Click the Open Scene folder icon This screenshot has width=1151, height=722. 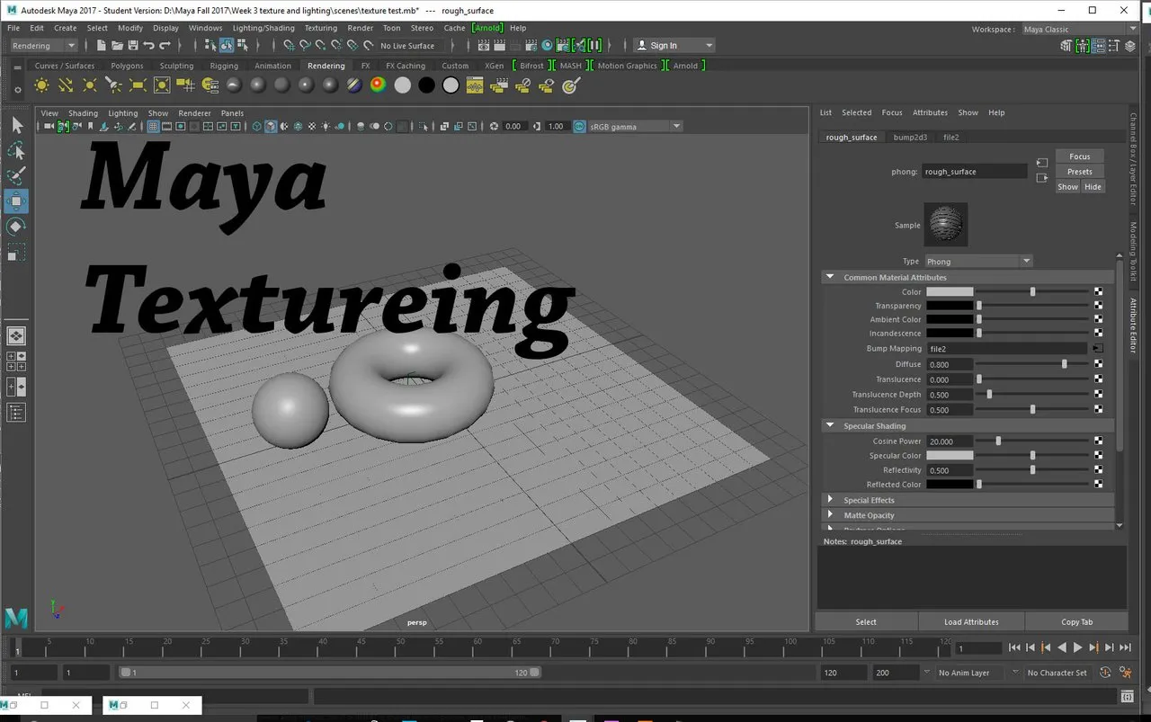point(117,46)
